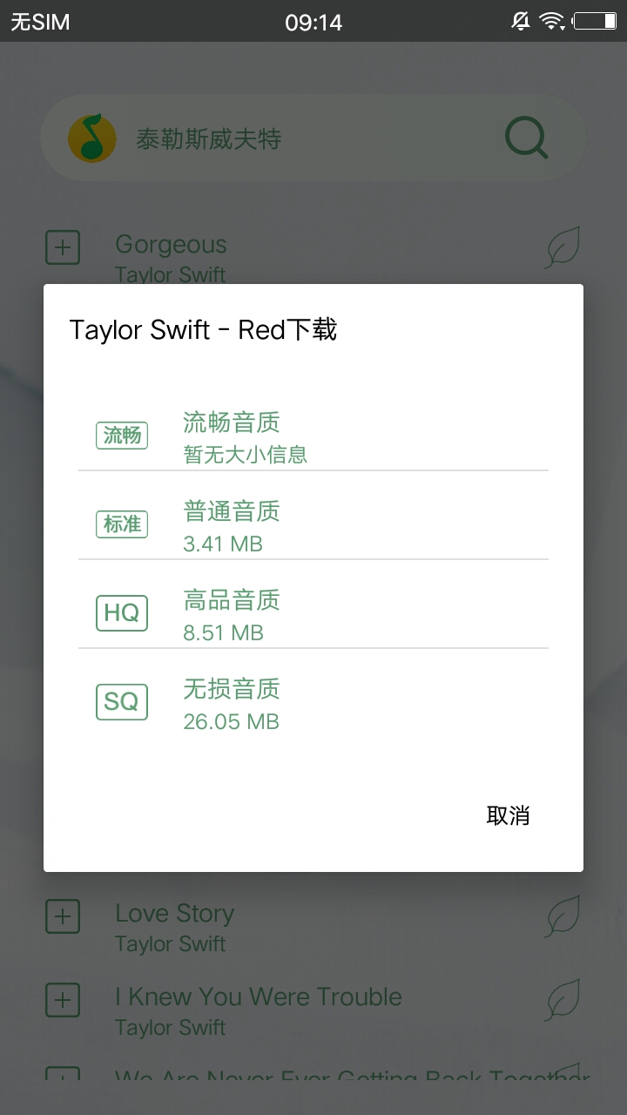
Task: Open the Love Story song entry
Action: (x=261, y=927)
